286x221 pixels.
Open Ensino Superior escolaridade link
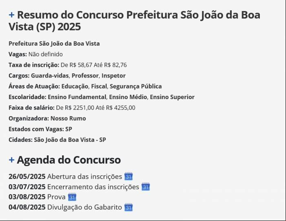pyautogui.click(x=172, y=97)
